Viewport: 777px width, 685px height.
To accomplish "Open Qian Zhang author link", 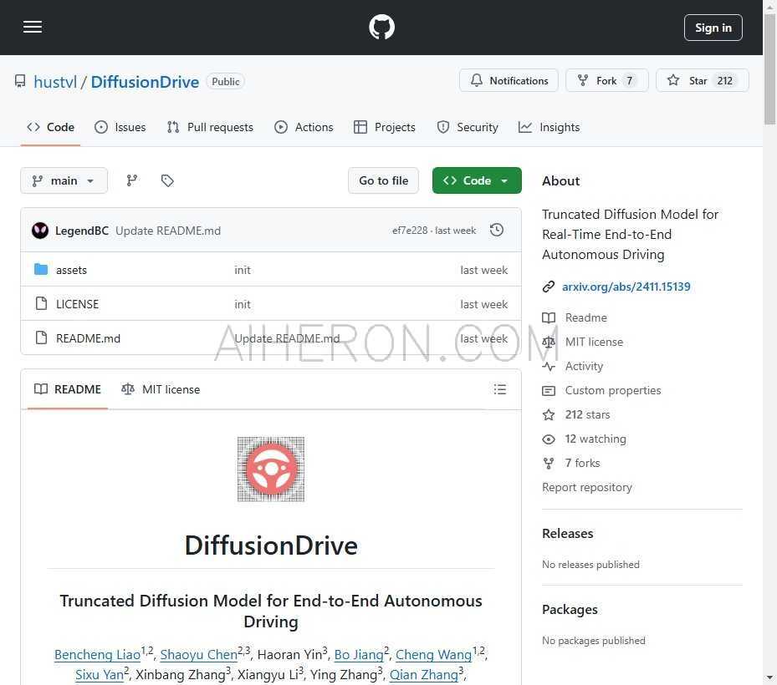I will pyautogui.click(x=424, y=675).
